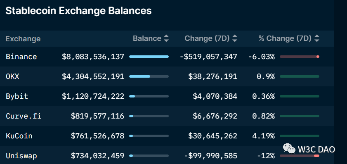This screenshot has height=164, width=347.
Task: Click the W3C DAO watermark text
Action: tap(316, 150)
